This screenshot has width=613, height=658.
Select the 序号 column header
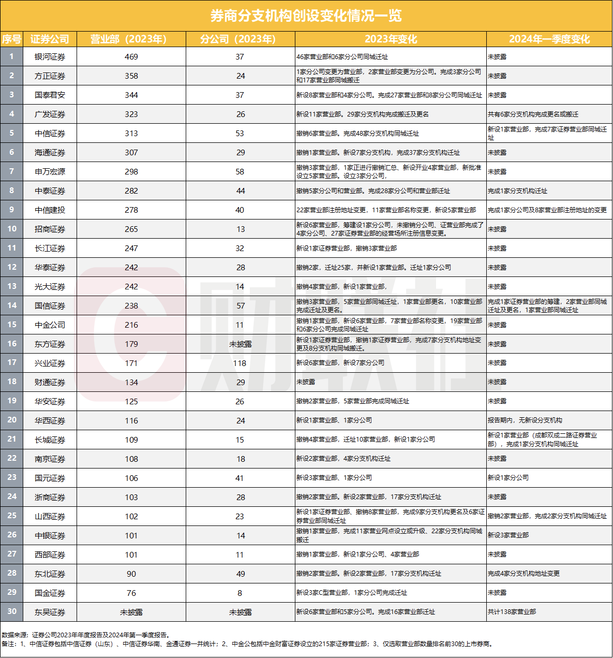[x=11, y=39]
